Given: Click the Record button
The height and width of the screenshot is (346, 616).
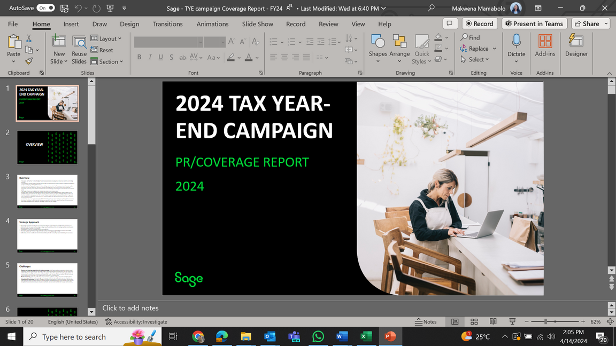Looking at the screenshot, I should pyautogui.click(x=480, y=23).
